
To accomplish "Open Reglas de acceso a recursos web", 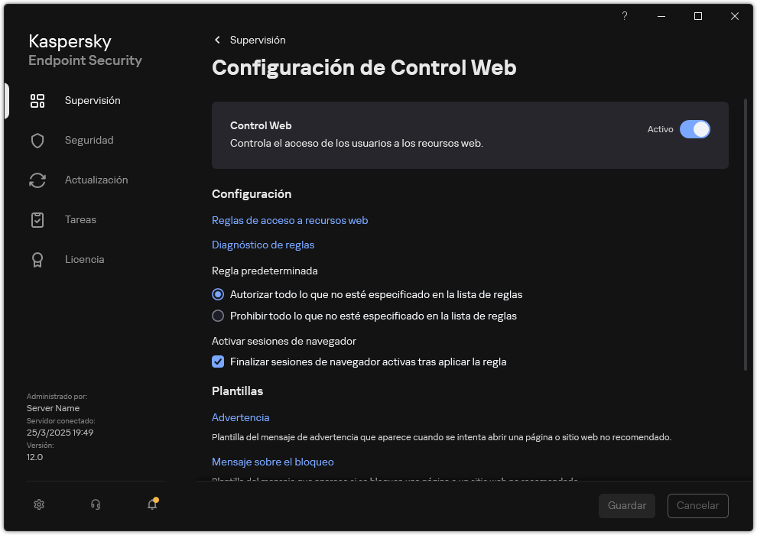I will tap(290, 220).
